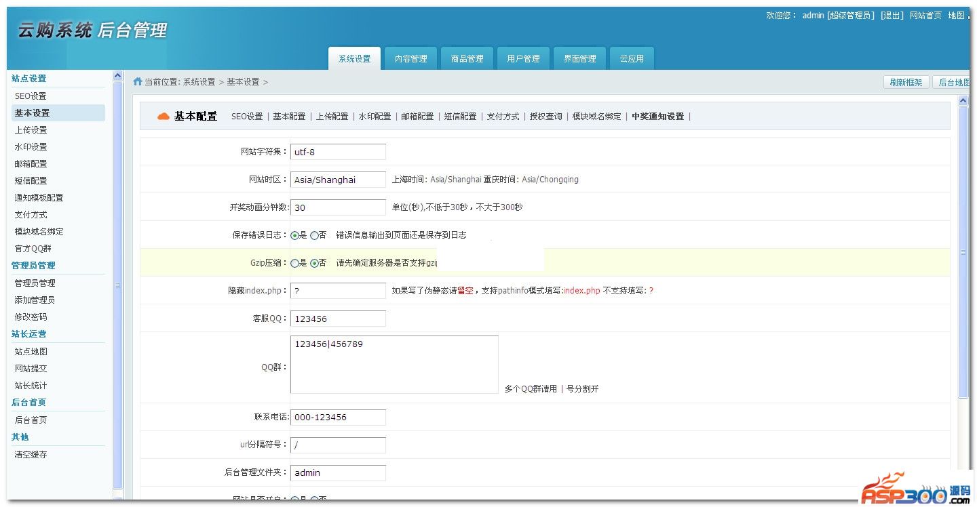The width and height of the screenshot is (977, 507).
Task: Click the 网站时区 input field
Action: point(338,180)
